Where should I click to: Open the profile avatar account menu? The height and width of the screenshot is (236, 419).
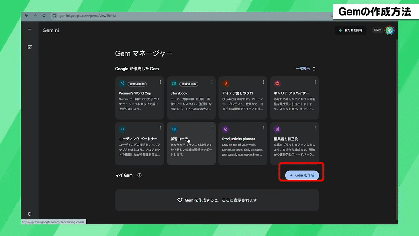(390, 30)
